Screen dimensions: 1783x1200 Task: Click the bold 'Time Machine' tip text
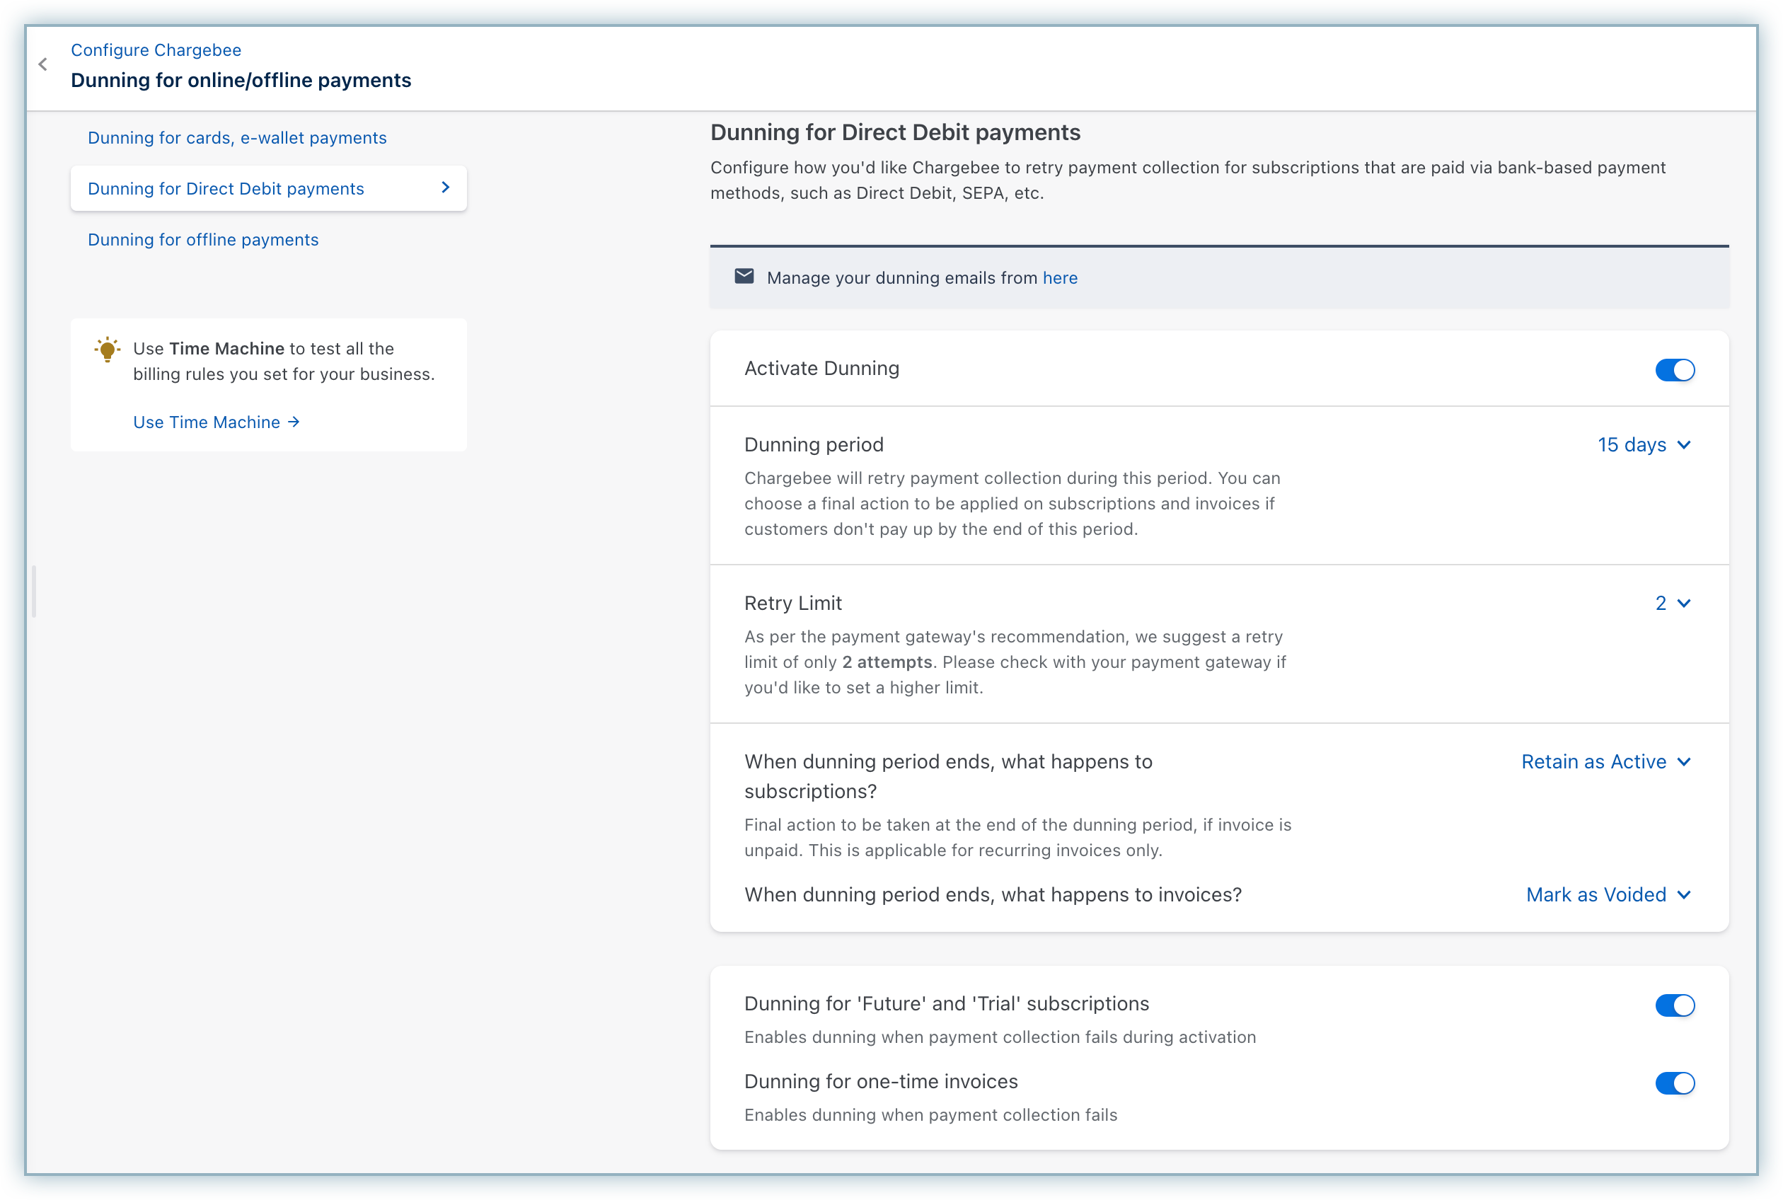coord(226,348)
